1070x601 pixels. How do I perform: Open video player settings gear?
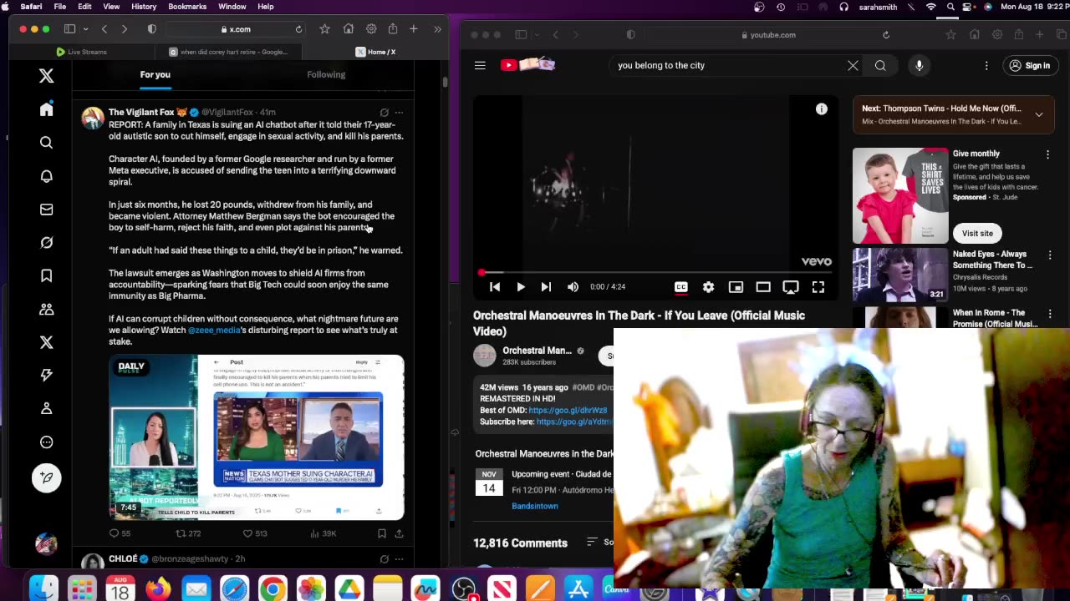(x=708, y=287)
